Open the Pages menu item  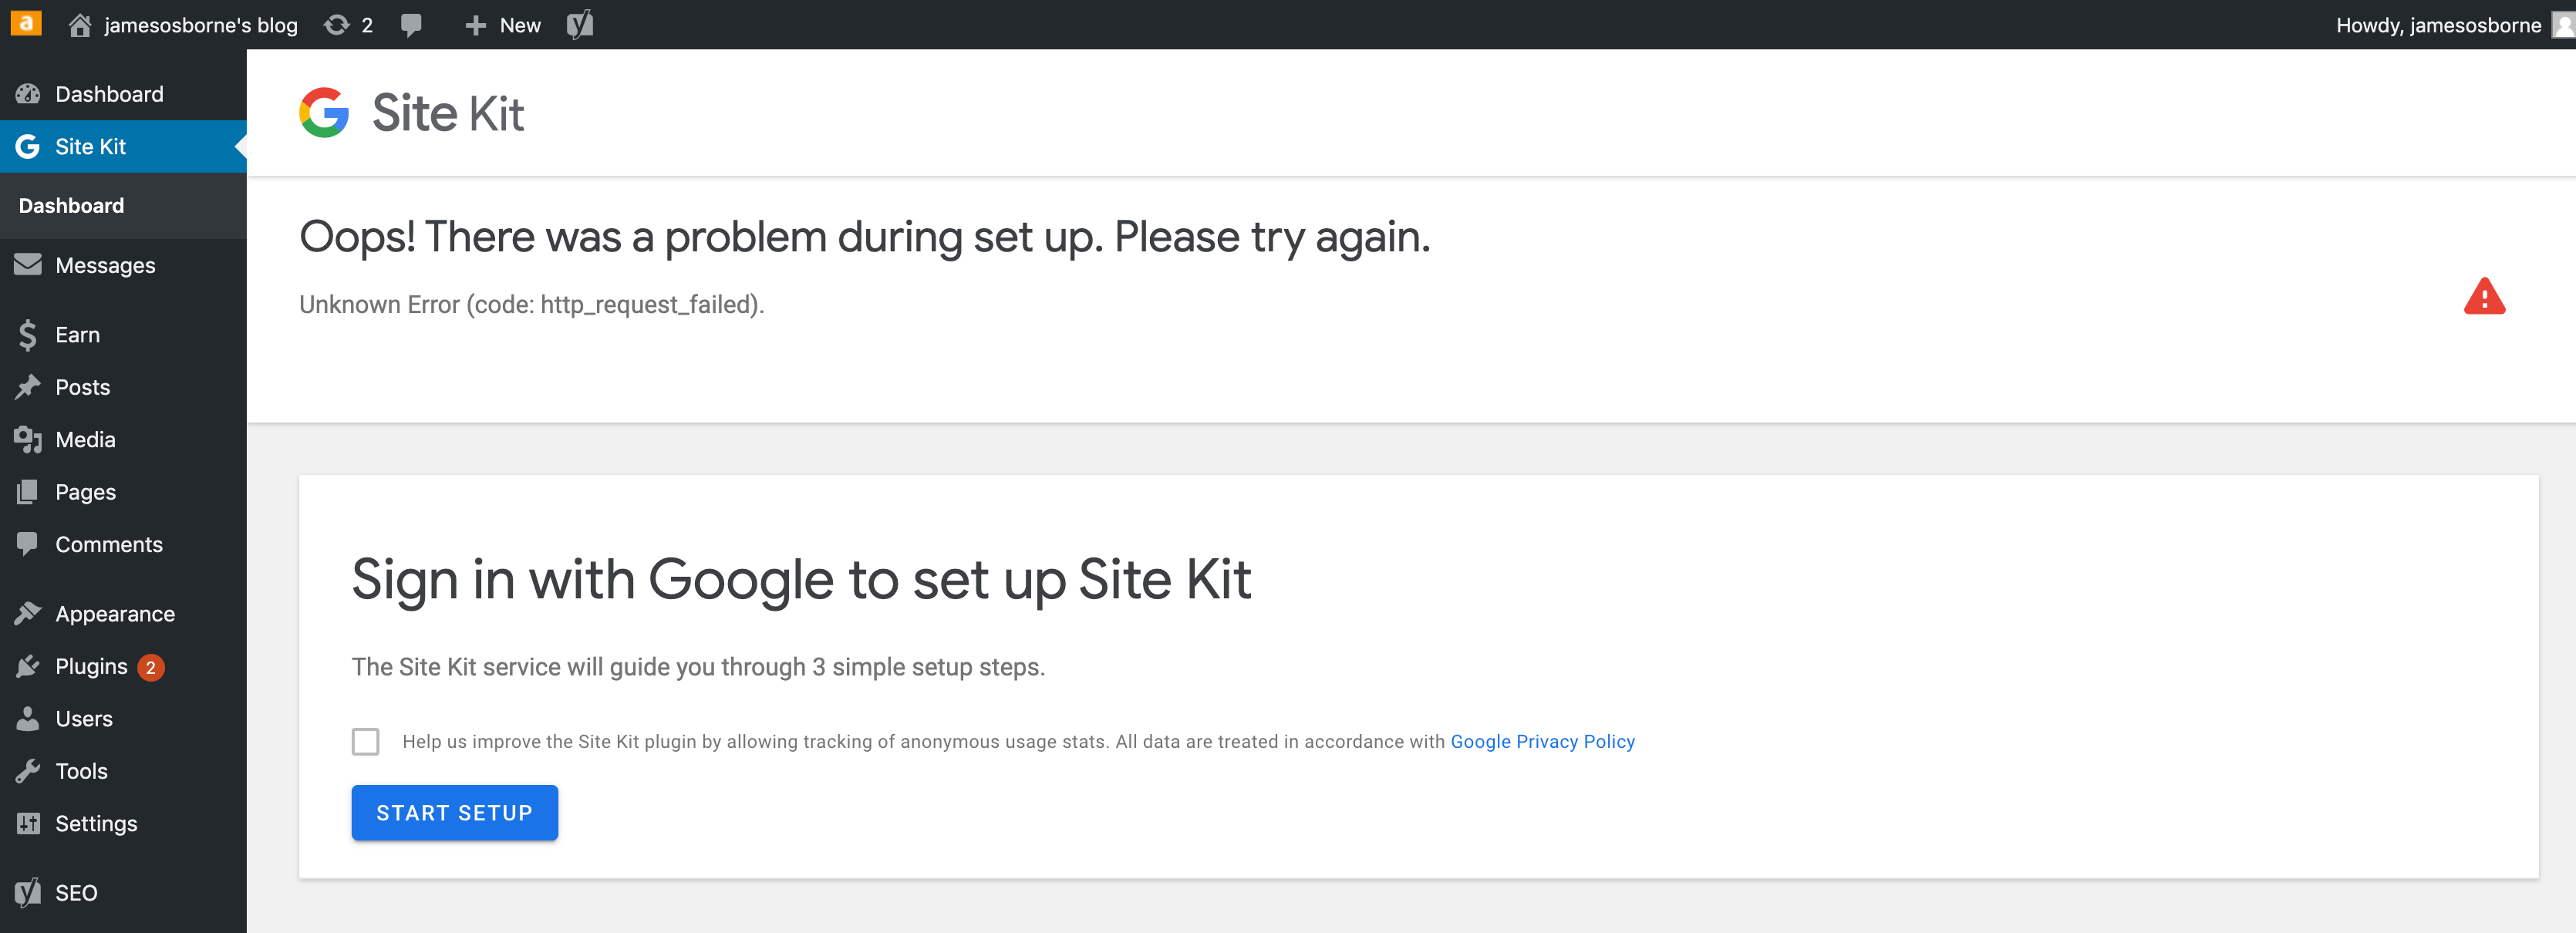point(123,492)
